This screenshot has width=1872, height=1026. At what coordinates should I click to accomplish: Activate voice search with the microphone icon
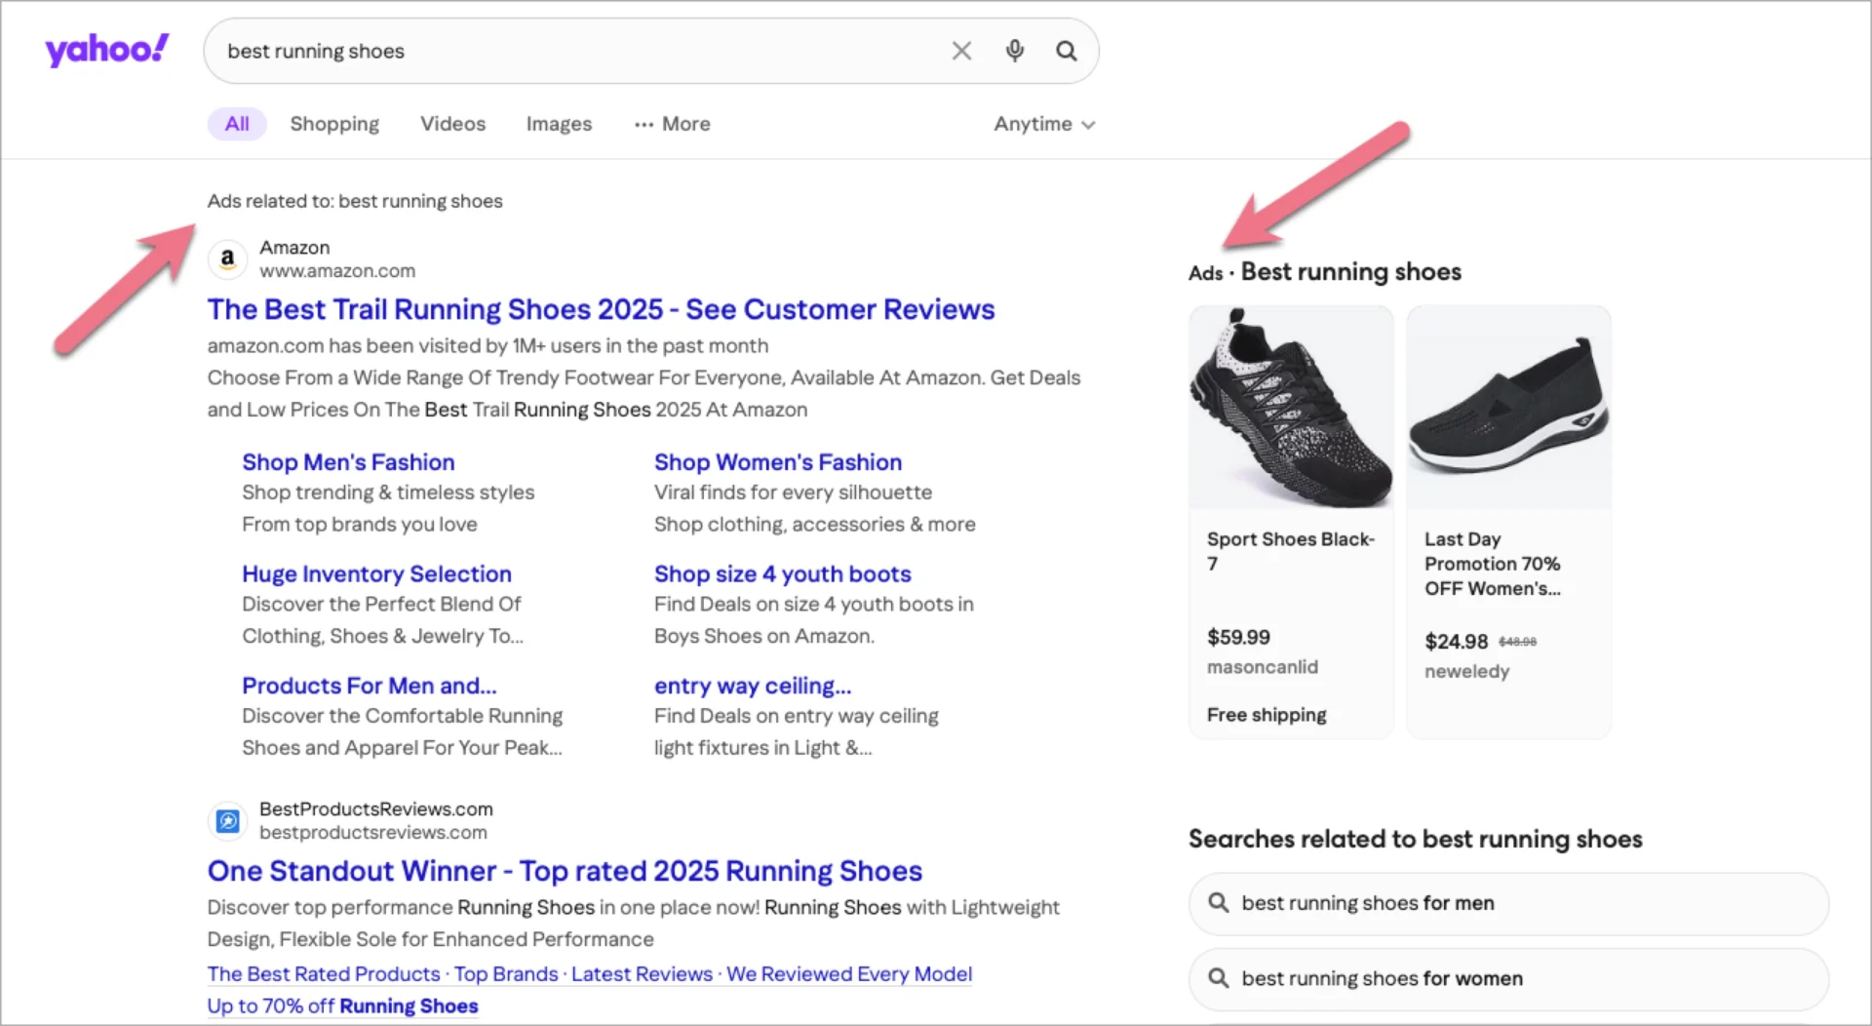pos(1014,51)
